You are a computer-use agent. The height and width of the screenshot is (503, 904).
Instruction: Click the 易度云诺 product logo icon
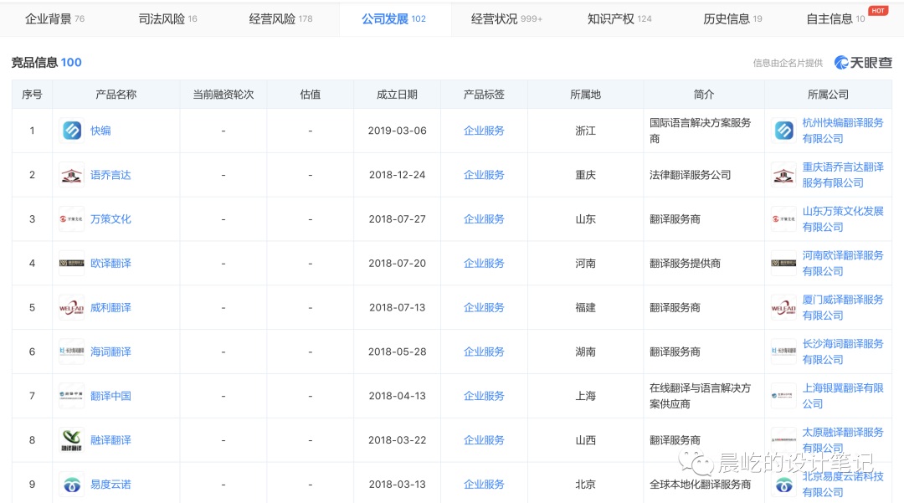[72, 485]
